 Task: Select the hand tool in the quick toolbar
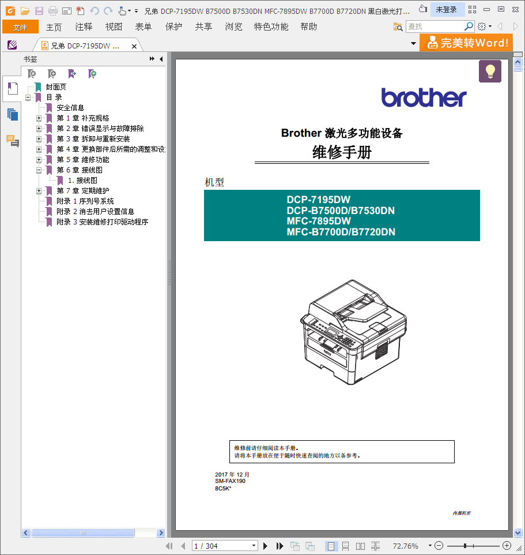point(122,10)
